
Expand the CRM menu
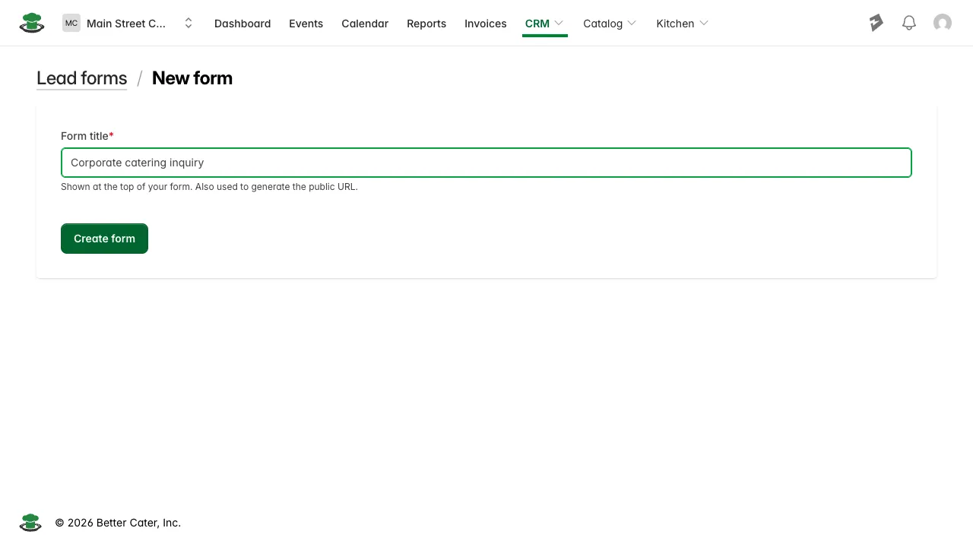[544, 24]
